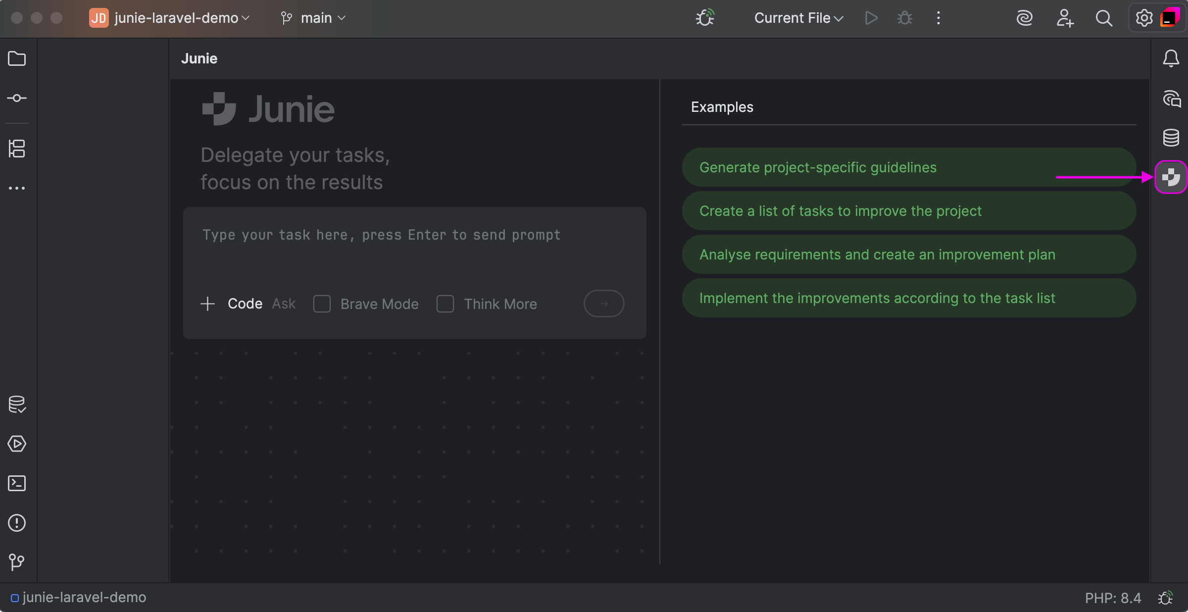Click the JetBrains product icon in top-right corner
Viewport: 1188px width, 612px height.
pyautogui.click(x=1171, y=18)
